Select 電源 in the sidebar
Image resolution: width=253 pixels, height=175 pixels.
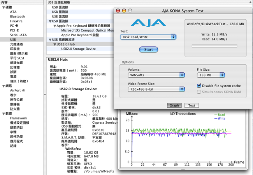click(x=13, y=77)
